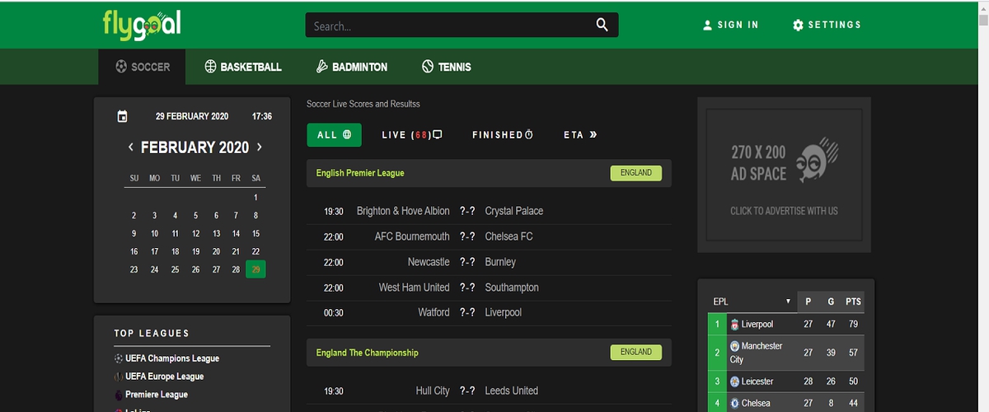Click the Chelsea crest in EPL table
This screenshot has height=412, width=989.
pos(734,403)
